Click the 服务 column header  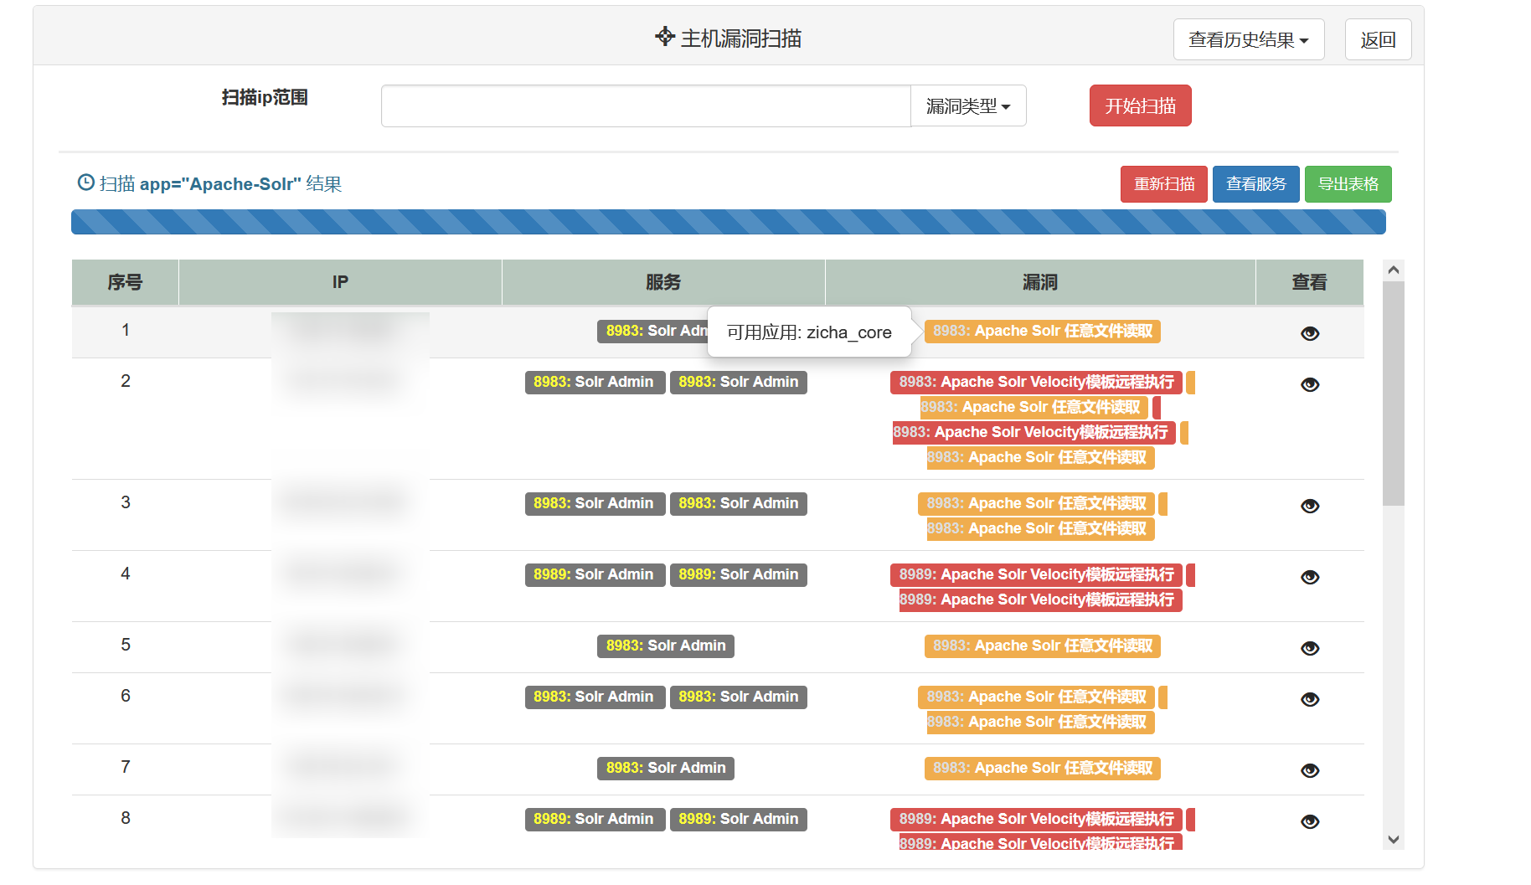663,282
